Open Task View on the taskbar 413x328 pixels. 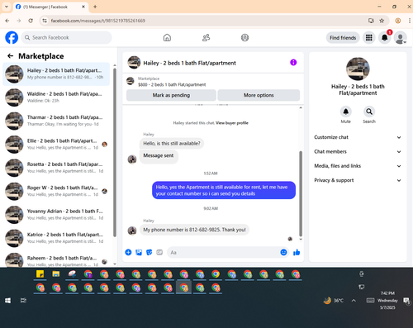[23, 301]
